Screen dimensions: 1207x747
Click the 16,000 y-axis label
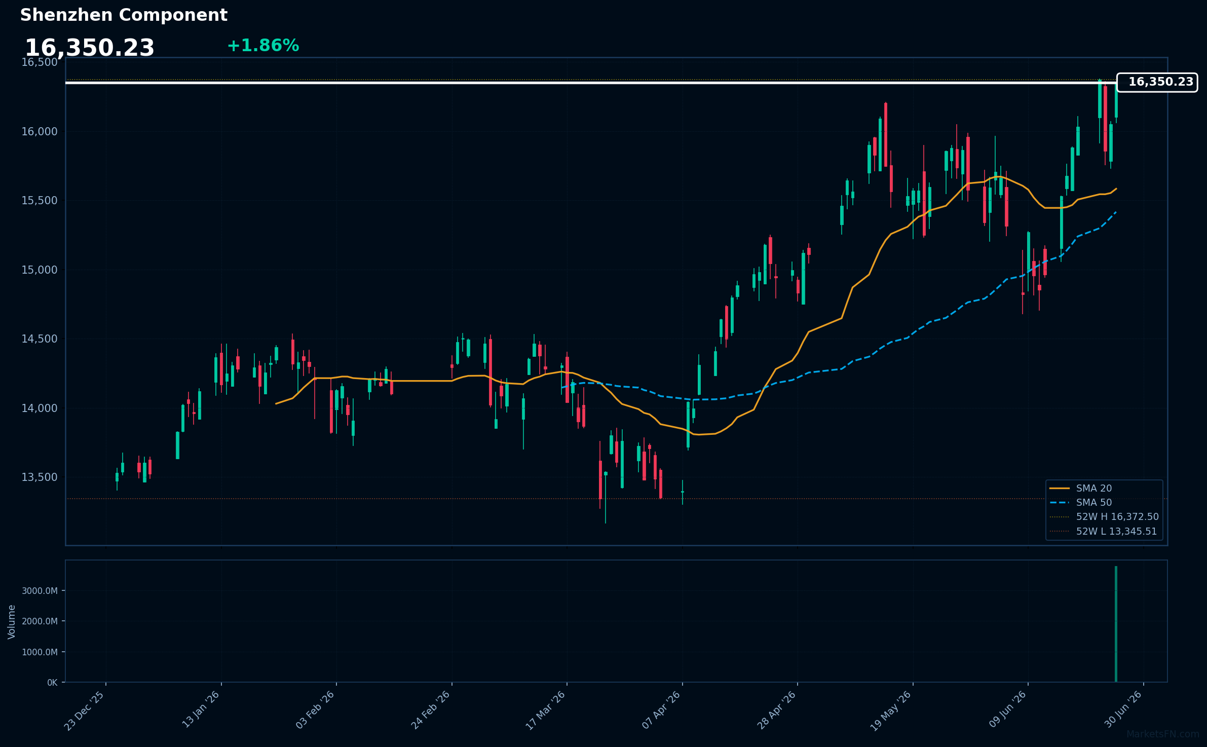pyautogui.click(x=40, y=132)
